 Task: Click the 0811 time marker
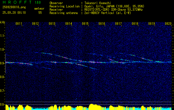[19, 24]
